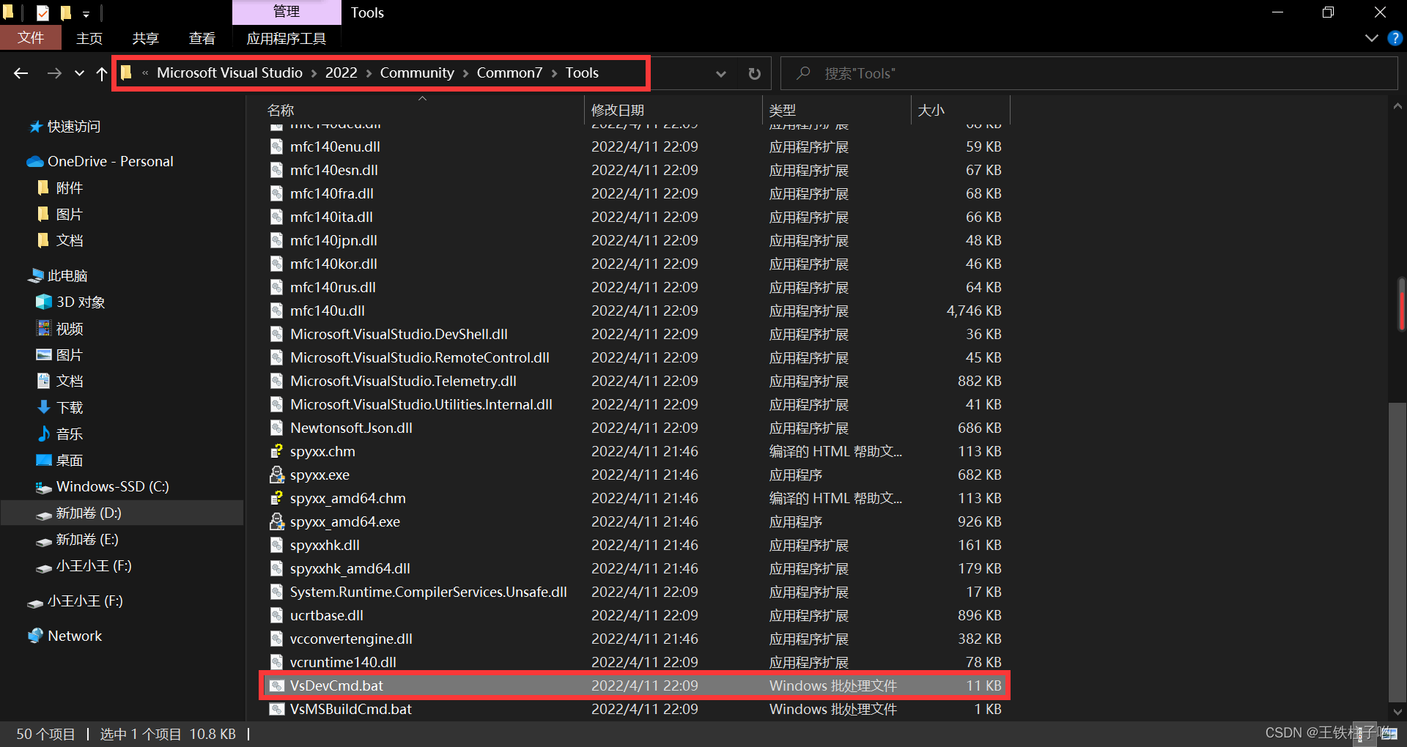Select the VsDevCmd.bat file icon
Viewport: 1407px width, 747px height.
(276, 685)
